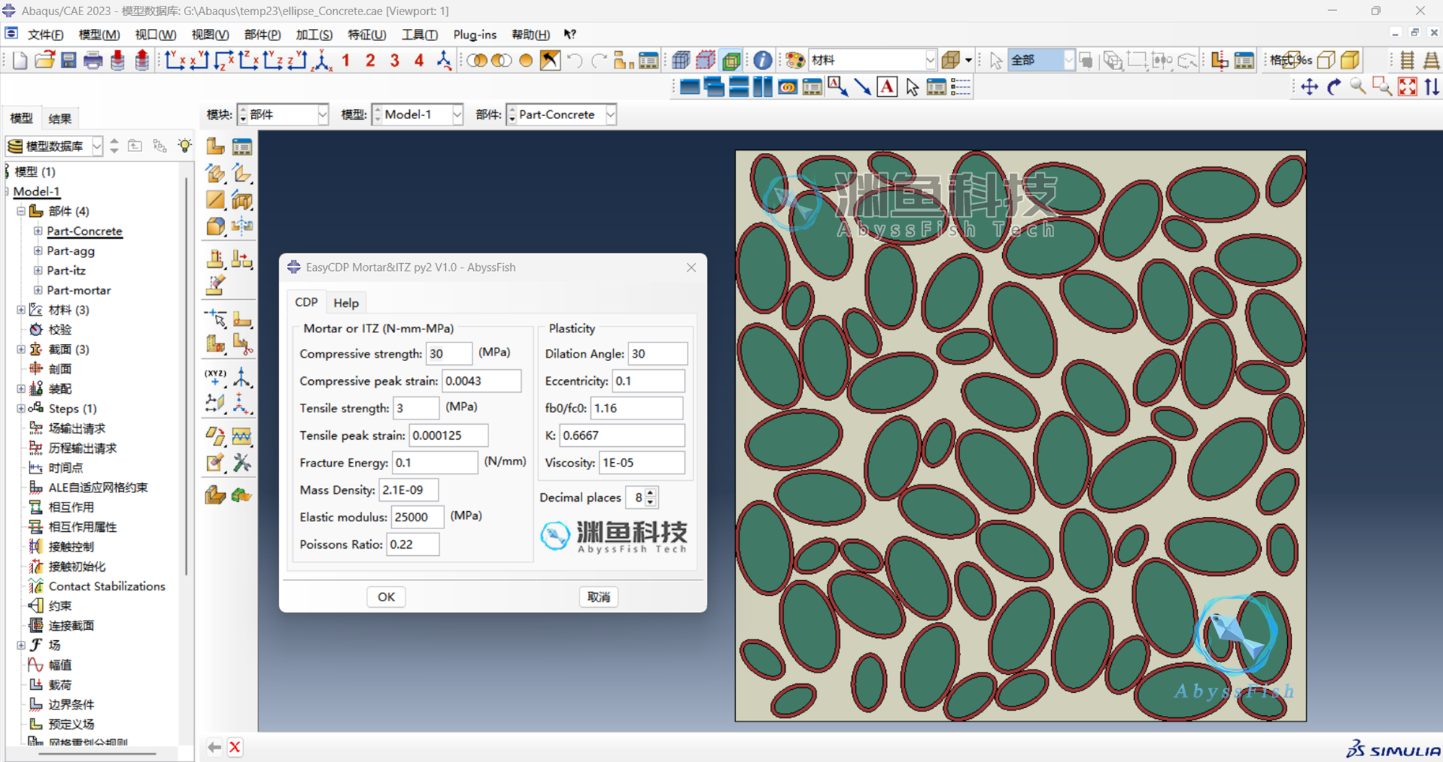Click the Create Part tool icon
This screenshot has height=762, width=1443.
click(215, 146)
